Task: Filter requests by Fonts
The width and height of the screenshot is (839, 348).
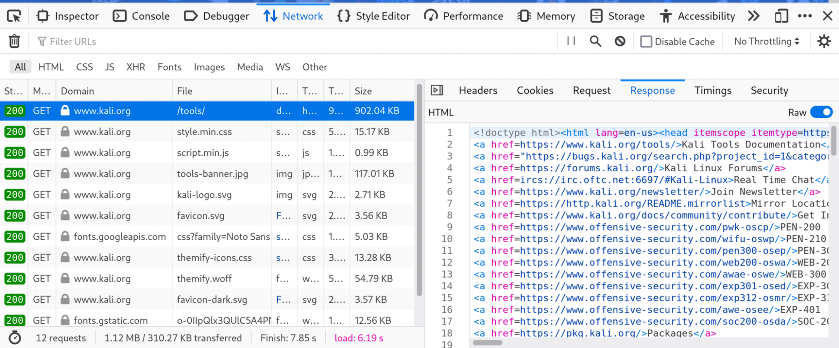Action: [x=170, y=67]
